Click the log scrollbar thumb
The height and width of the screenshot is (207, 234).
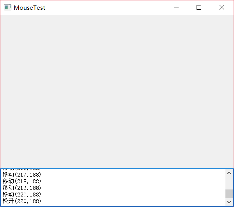coord(229,194)
